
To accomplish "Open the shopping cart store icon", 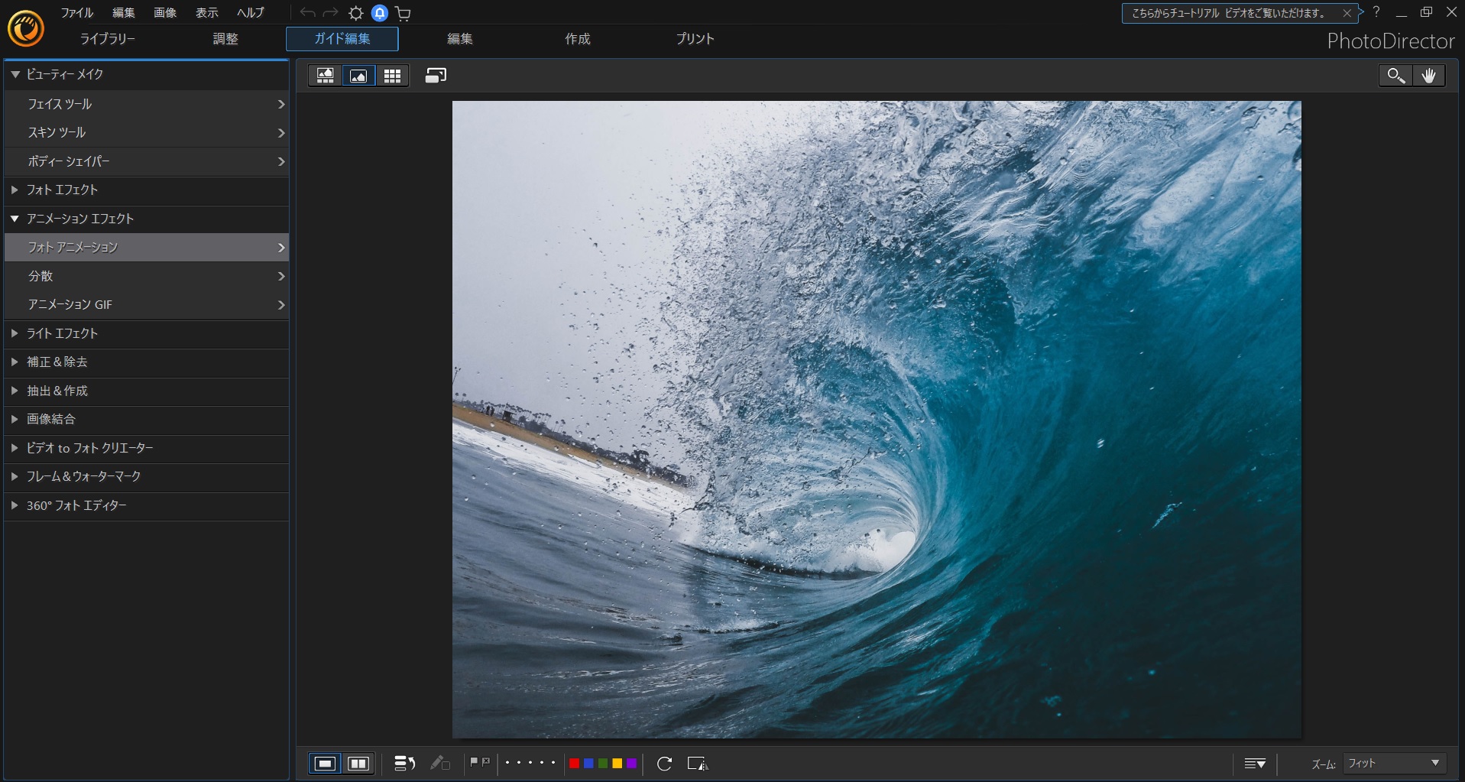I will 403,13.
